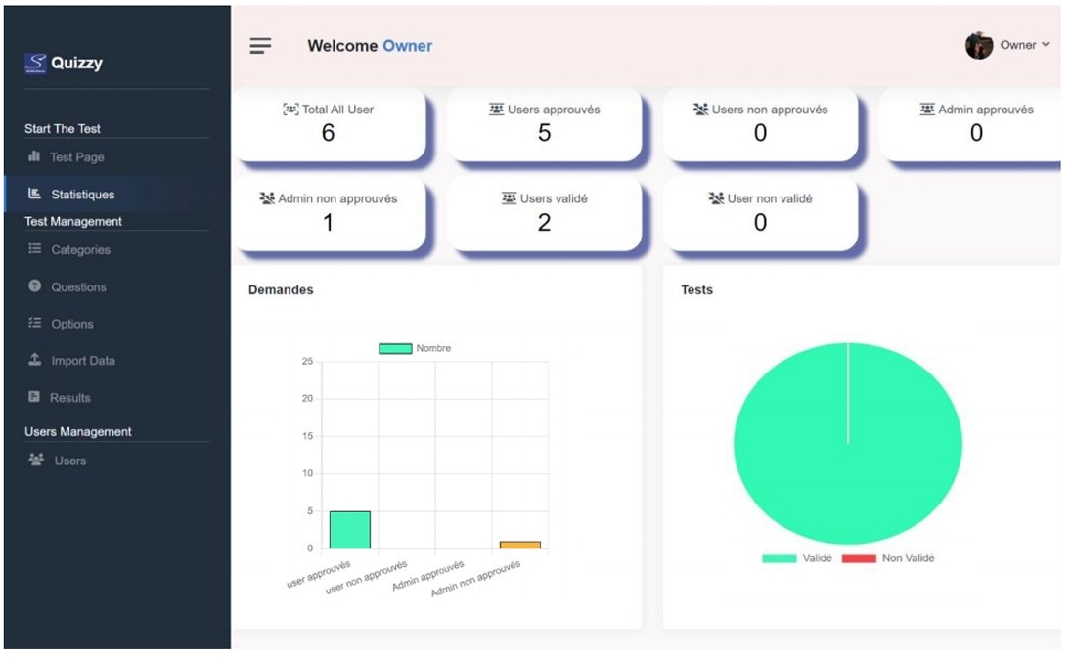Click the Categories list icon
Screen dimensions: 1072x658
pyautogui.click(x=35, y=249)
